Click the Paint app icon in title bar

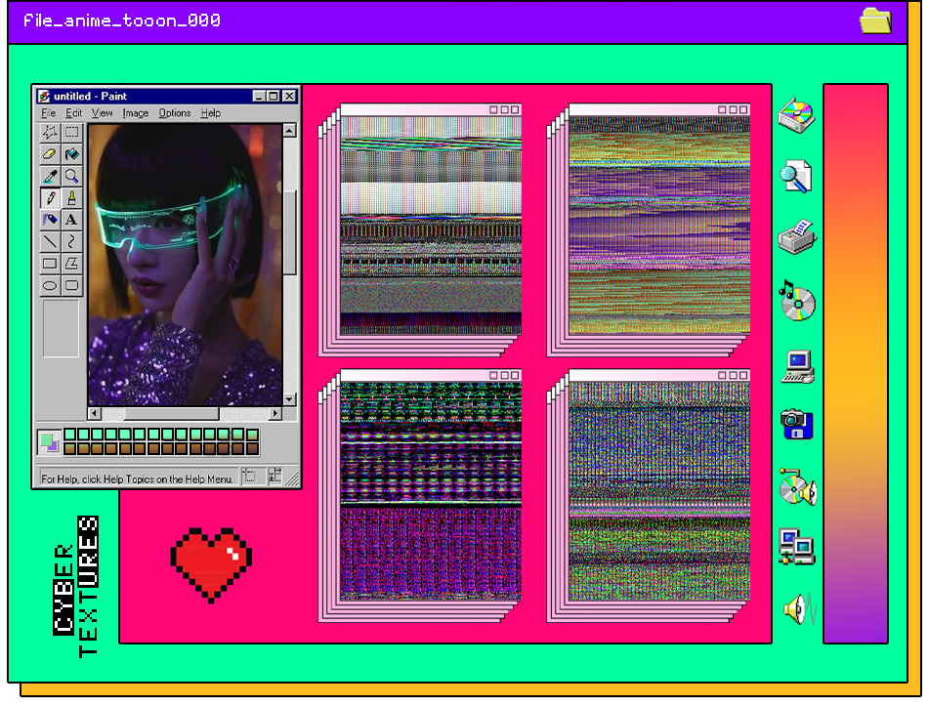(43, 96)
